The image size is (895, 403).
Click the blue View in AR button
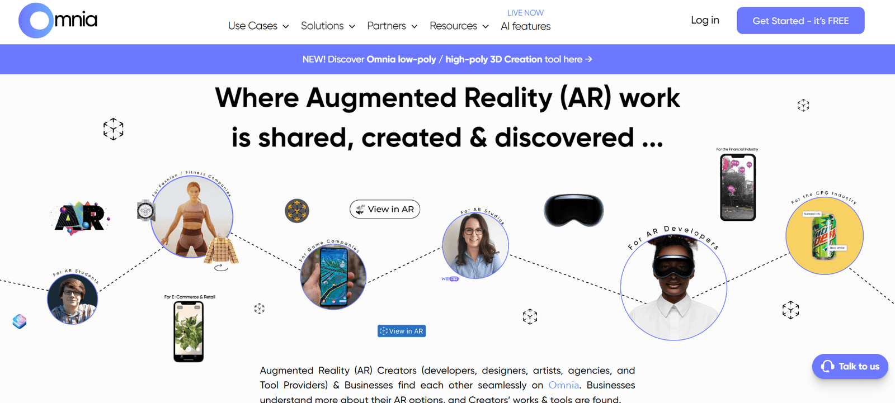pos(401,331)
